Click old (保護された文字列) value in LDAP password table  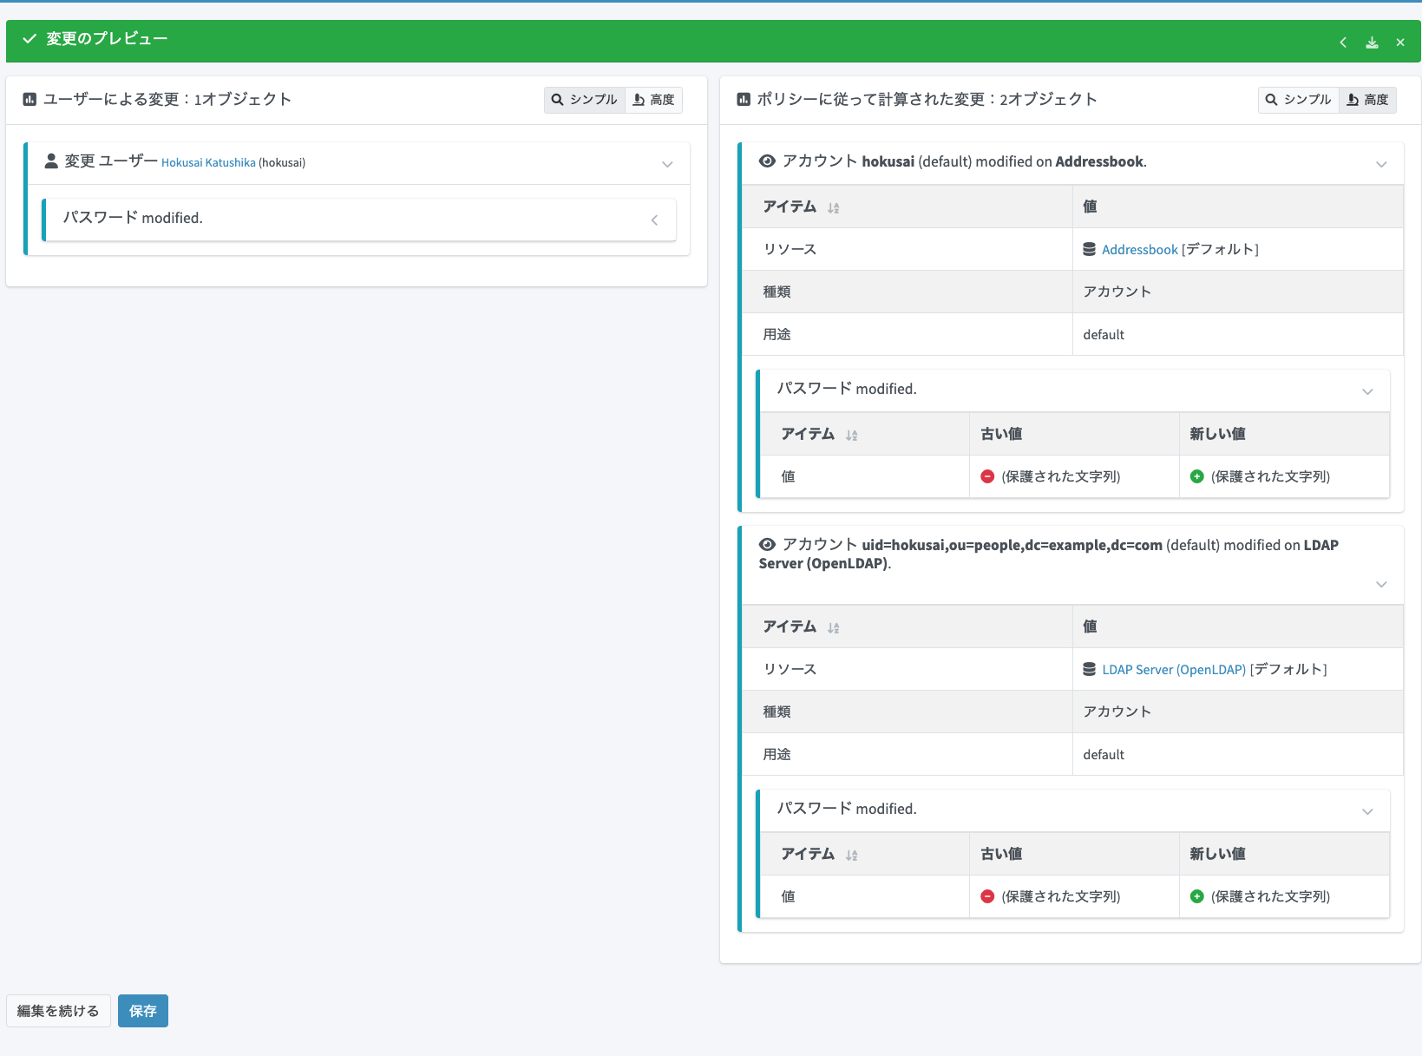(x=1061, y=896)
